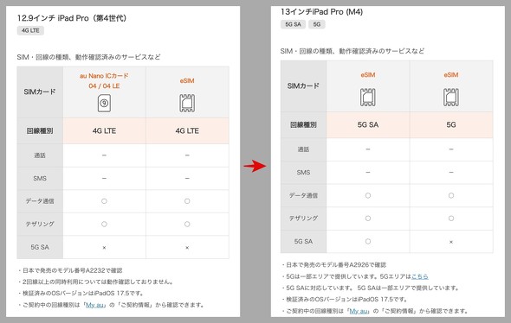Click the × in the right table's 5G SA row

[x=451, y=242]
